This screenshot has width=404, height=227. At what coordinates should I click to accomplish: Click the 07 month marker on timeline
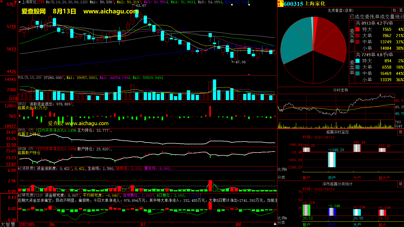click(x=143, y=224)
